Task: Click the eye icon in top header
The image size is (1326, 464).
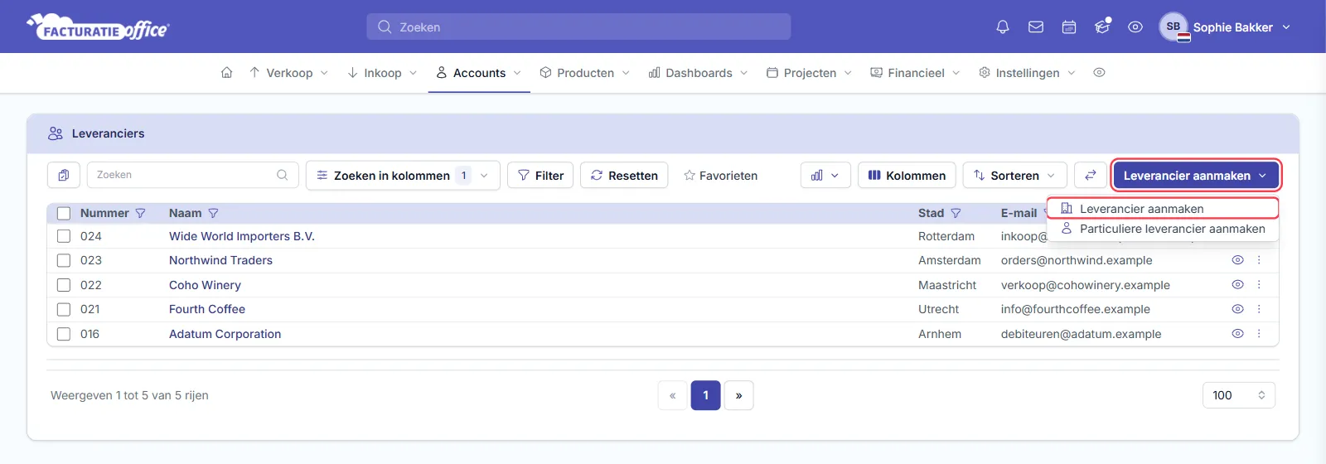Action: point(1135,27)
